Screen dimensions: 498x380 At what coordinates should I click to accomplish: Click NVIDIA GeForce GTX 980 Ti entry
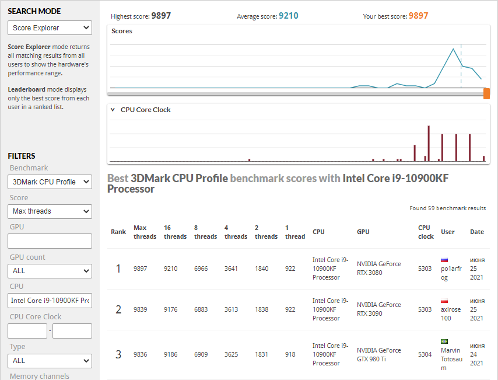coord(379,354)
